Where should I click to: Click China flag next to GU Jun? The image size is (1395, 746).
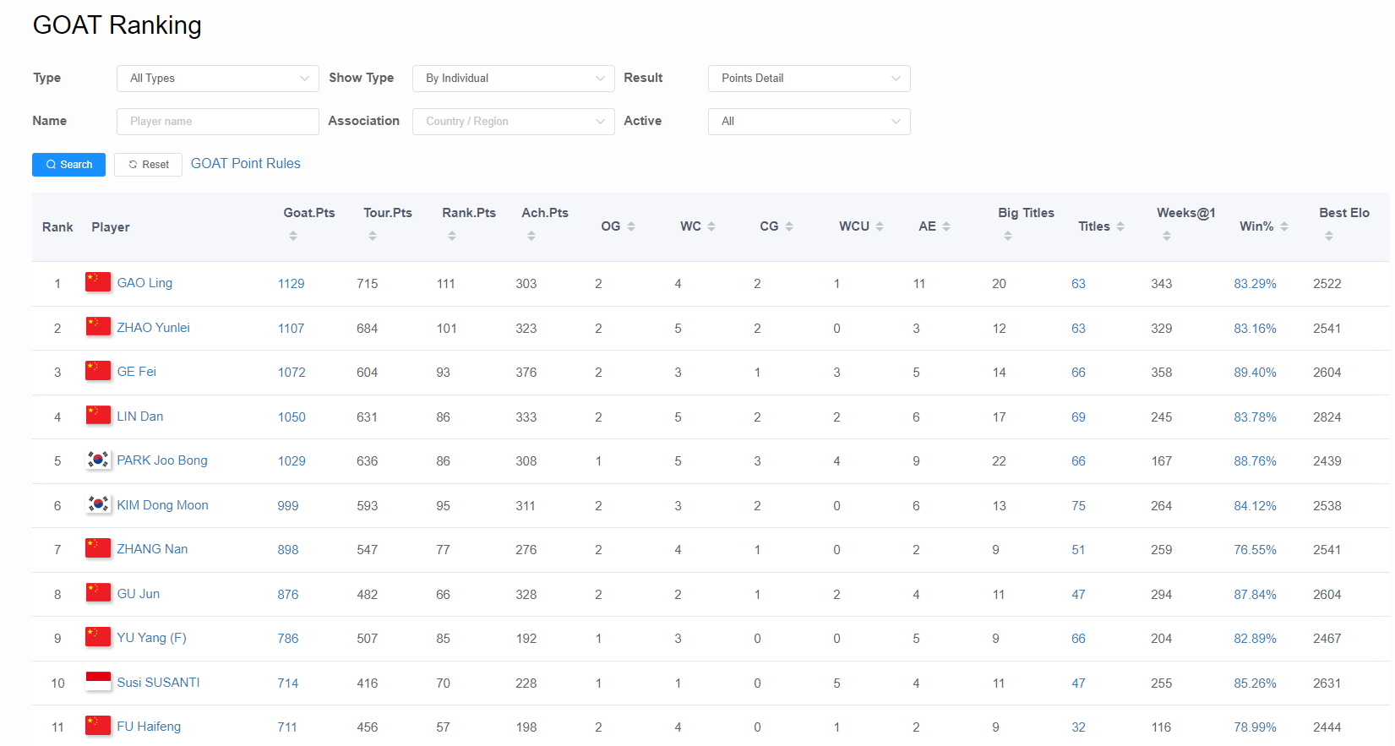[98, 593]
